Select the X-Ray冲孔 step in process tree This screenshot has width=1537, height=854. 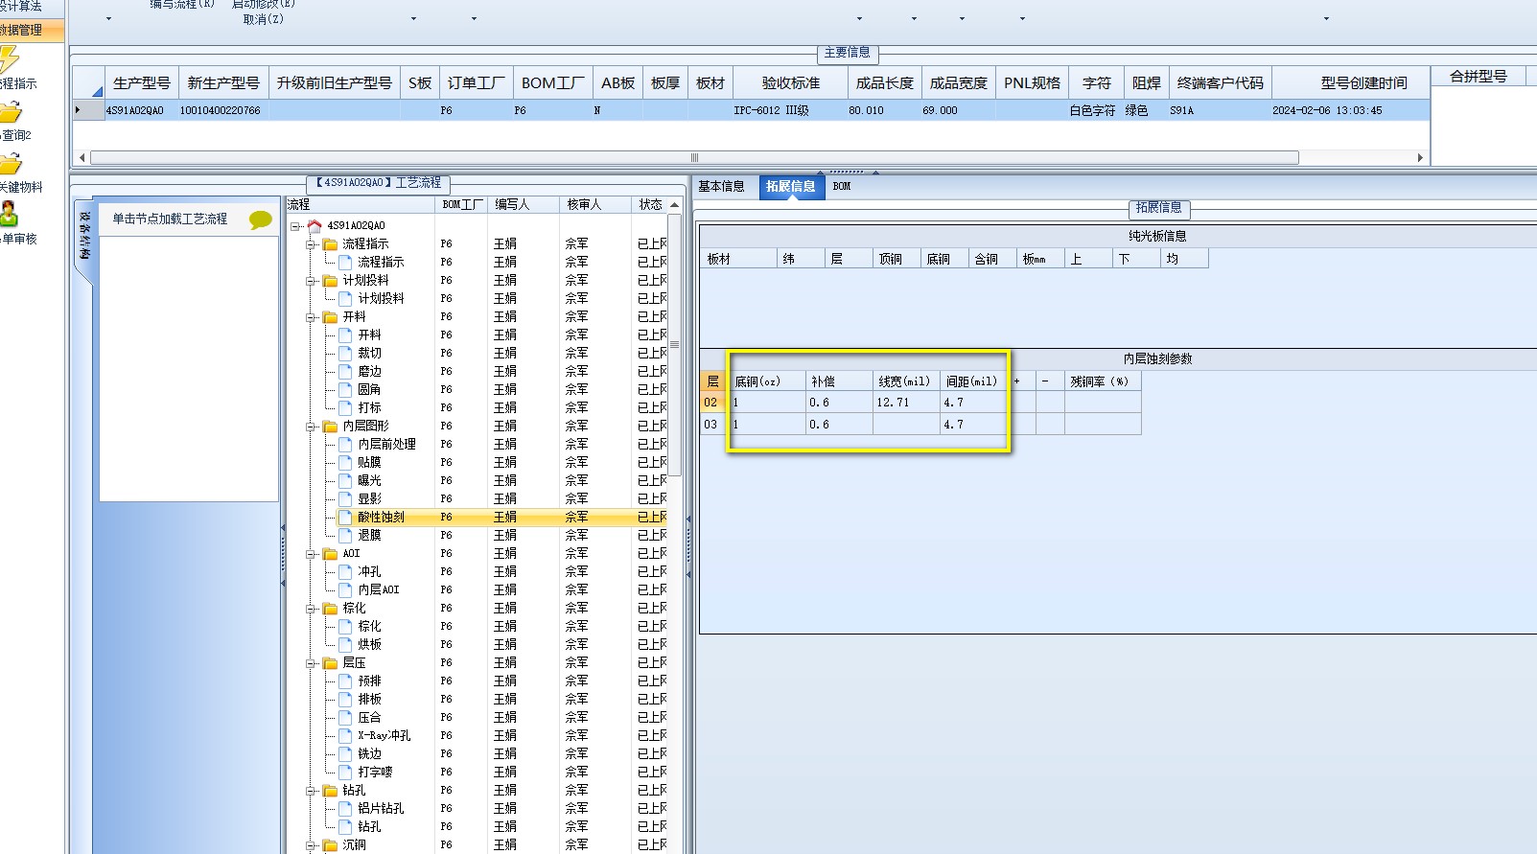(x=384, y=736)
